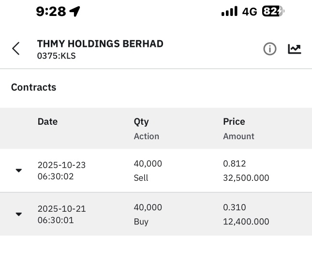Expand the 2025-10-21 Buy contract row

(x=19, y=214)
